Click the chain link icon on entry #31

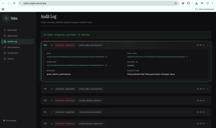point(52,112)
